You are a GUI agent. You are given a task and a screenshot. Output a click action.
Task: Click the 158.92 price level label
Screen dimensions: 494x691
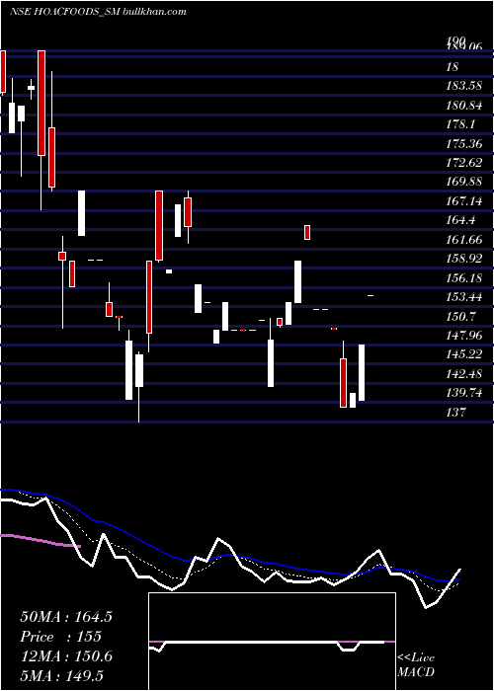pyautogui.click(x=463, y=259)
